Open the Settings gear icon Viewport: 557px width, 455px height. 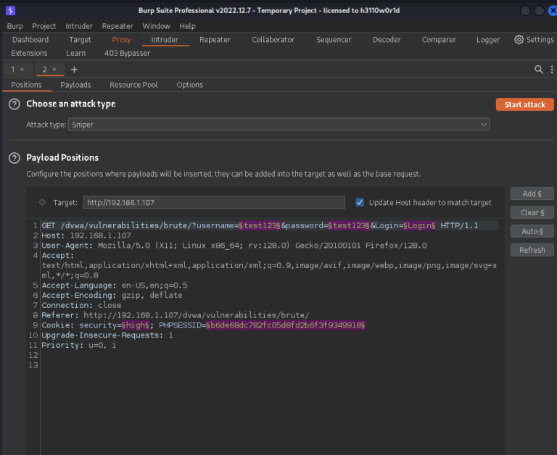click(x=519, y=40)
